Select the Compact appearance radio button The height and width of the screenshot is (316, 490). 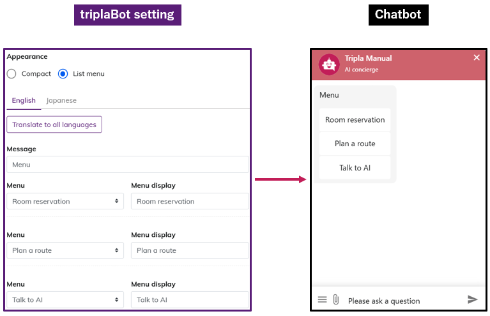click(11, 73)
